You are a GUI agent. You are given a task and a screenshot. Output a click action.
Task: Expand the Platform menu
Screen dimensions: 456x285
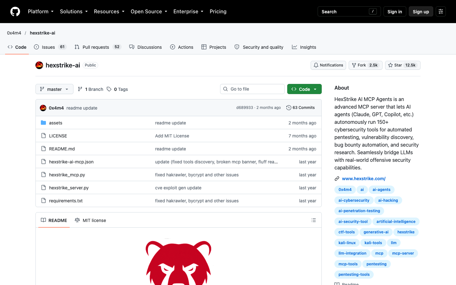point(41,11)
